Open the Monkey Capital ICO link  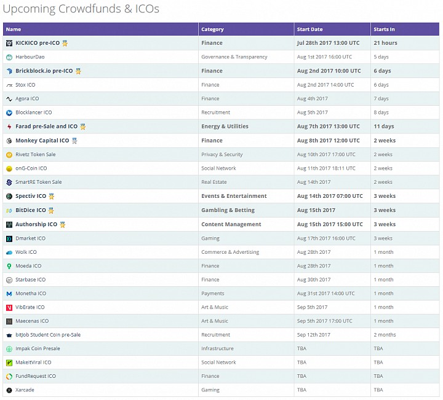pyautogui.click(x=42, y=141)
